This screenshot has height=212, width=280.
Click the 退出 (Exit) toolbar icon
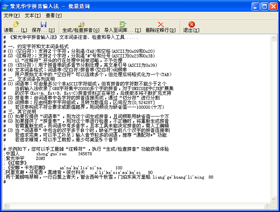click(191, 24)
